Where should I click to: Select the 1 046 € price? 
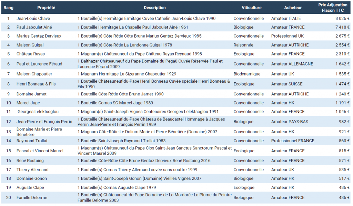pos(342,112)
